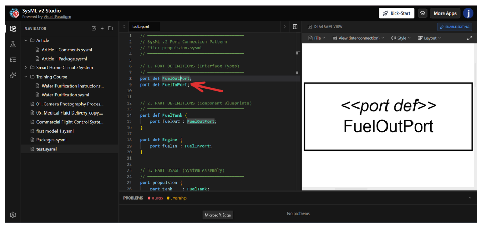Select test.sysml in the Navigator
This screenshot has height=228, width=482.
pyautogui.click(x=69, y=149)
